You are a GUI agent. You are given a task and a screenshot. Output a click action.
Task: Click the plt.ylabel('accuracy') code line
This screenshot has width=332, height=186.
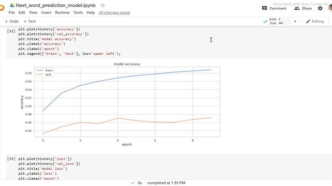[41, 44]
